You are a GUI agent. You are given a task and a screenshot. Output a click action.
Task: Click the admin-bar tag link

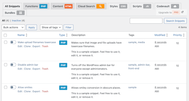coord(144,65)
